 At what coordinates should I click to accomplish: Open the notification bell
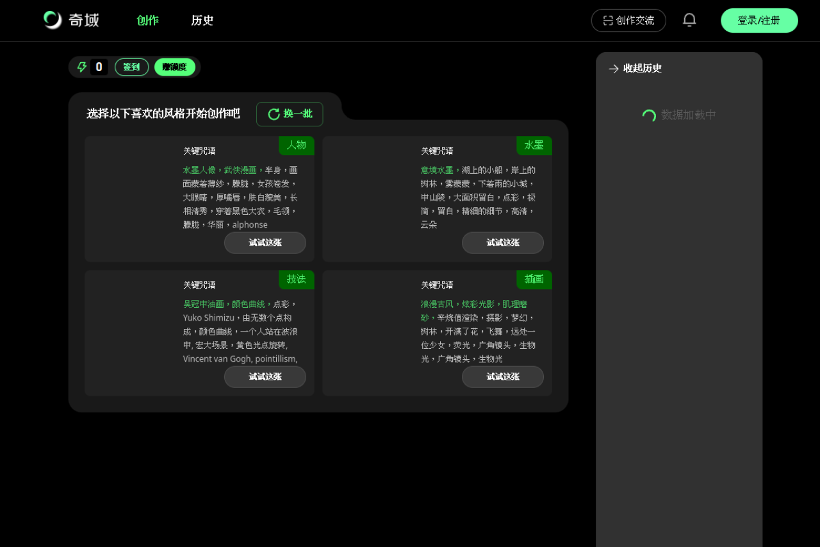point(689,21)
